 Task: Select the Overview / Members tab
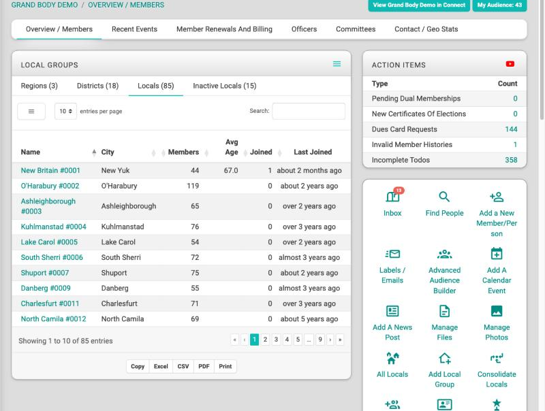tap(59, 29)
